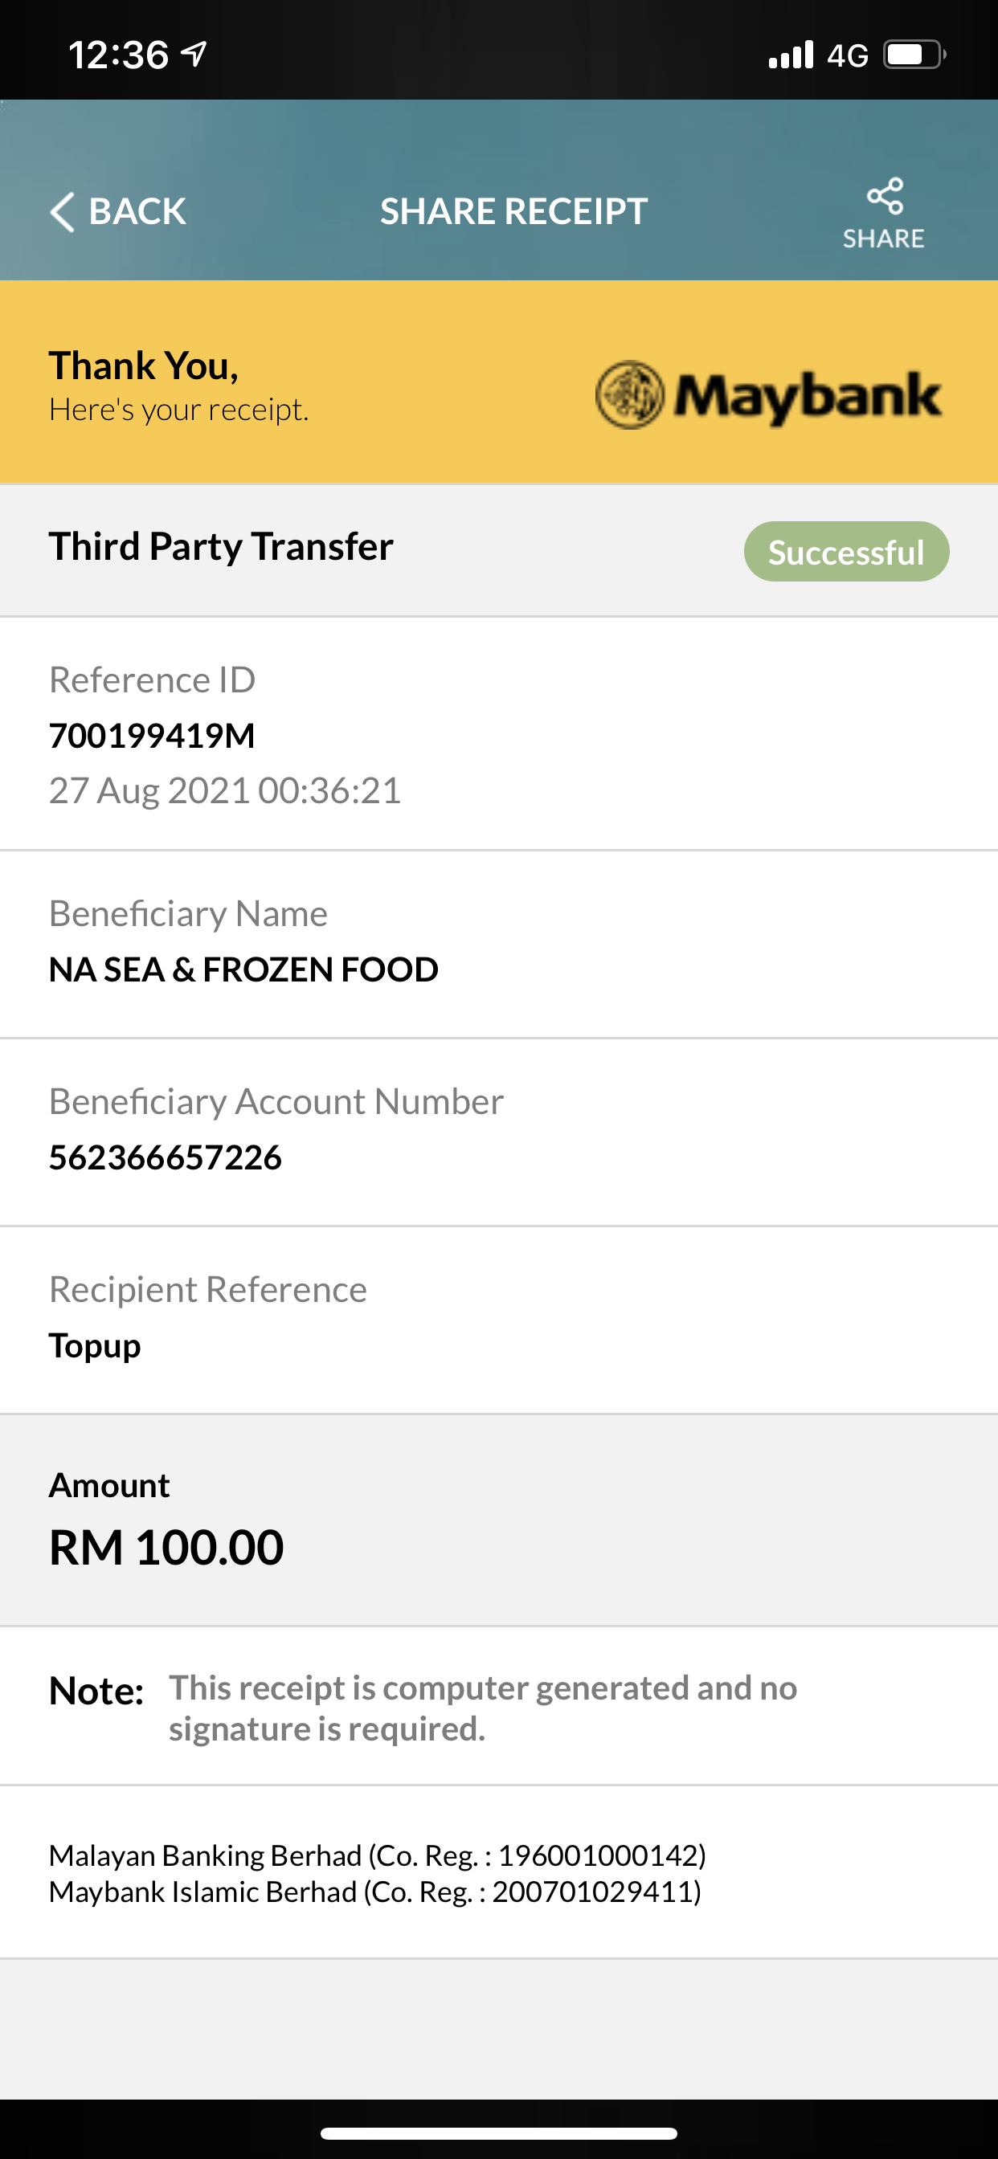
Task: Tap the location arrow in status bar
Action: coord(194,55)
